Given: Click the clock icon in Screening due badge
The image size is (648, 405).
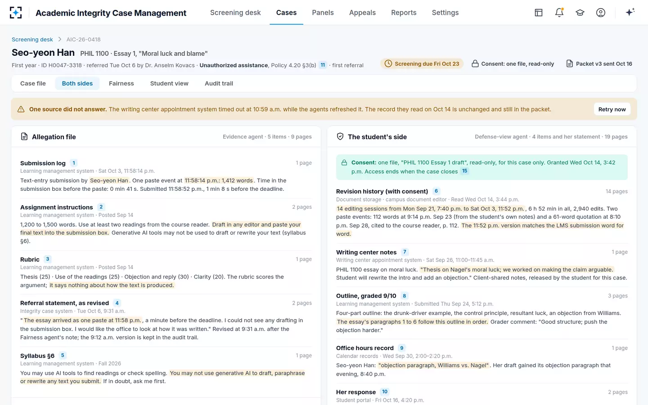Looking at the screenshot, I should tap(388, 63).
